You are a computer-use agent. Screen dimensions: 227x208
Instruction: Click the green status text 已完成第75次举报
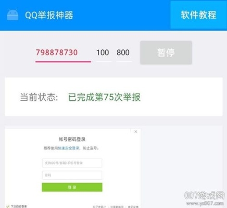pos(104,97)
